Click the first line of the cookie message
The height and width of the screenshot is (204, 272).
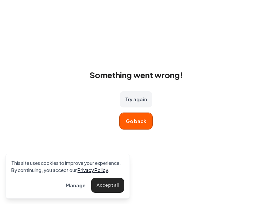[x=66, y=163]
